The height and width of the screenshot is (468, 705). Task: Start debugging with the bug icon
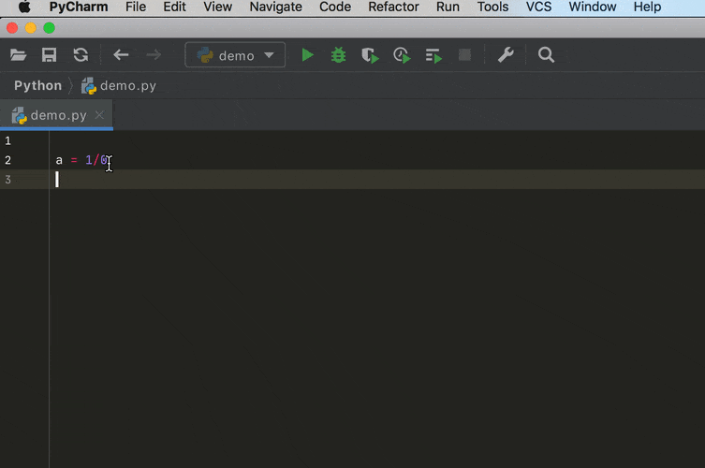[338, 55]
